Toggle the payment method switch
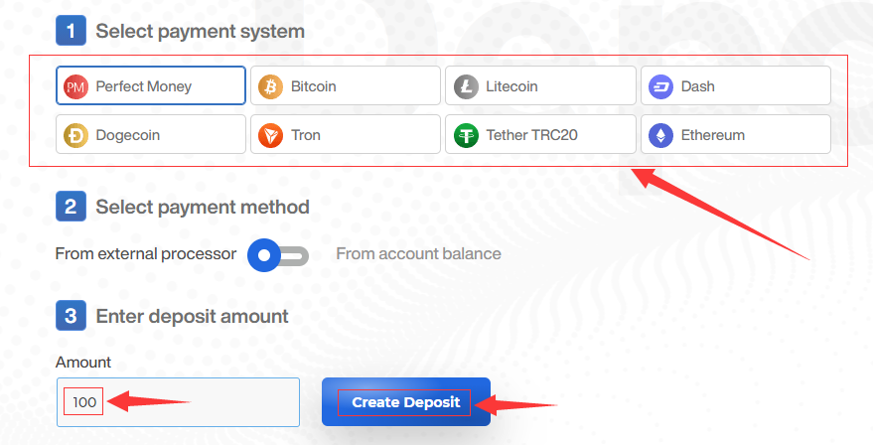The height and width of the screenshot is (445, 873). (x=278, y=255)
